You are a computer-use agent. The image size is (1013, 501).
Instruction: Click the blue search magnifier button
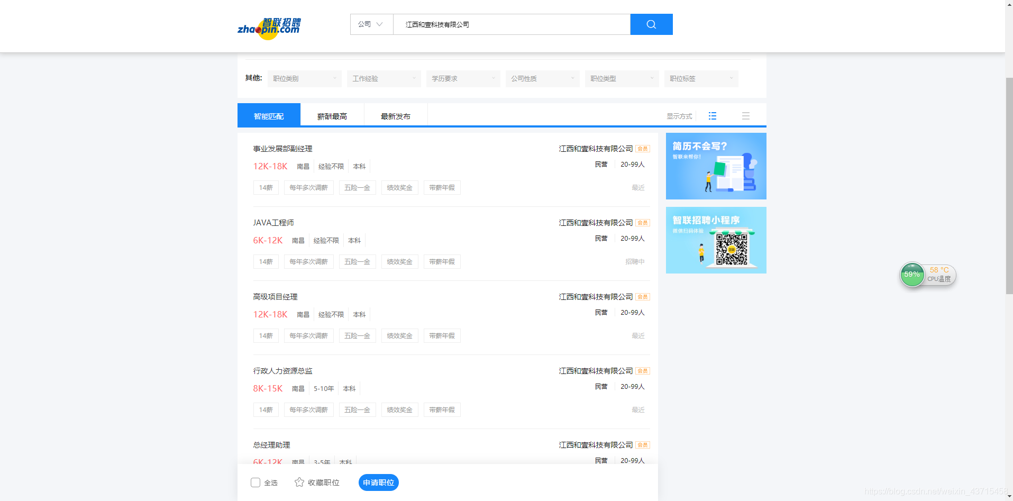coord(651,24)
